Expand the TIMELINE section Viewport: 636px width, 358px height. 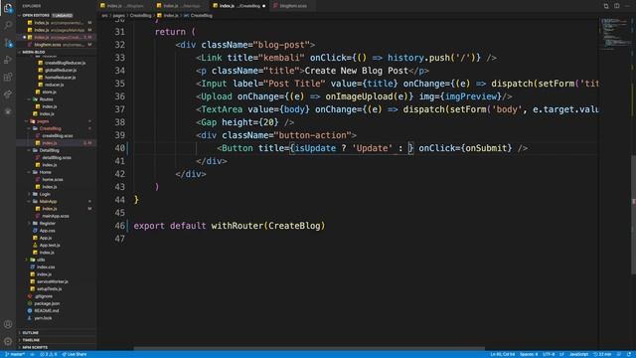[31, 340]
